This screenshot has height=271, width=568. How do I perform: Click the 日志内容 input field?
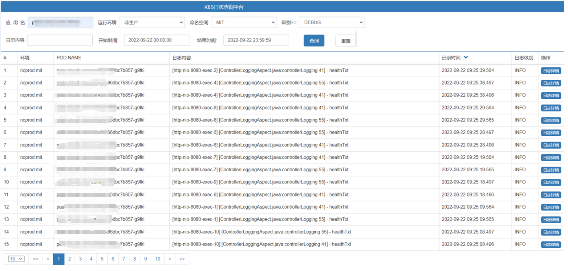click(x=60, y=40)
